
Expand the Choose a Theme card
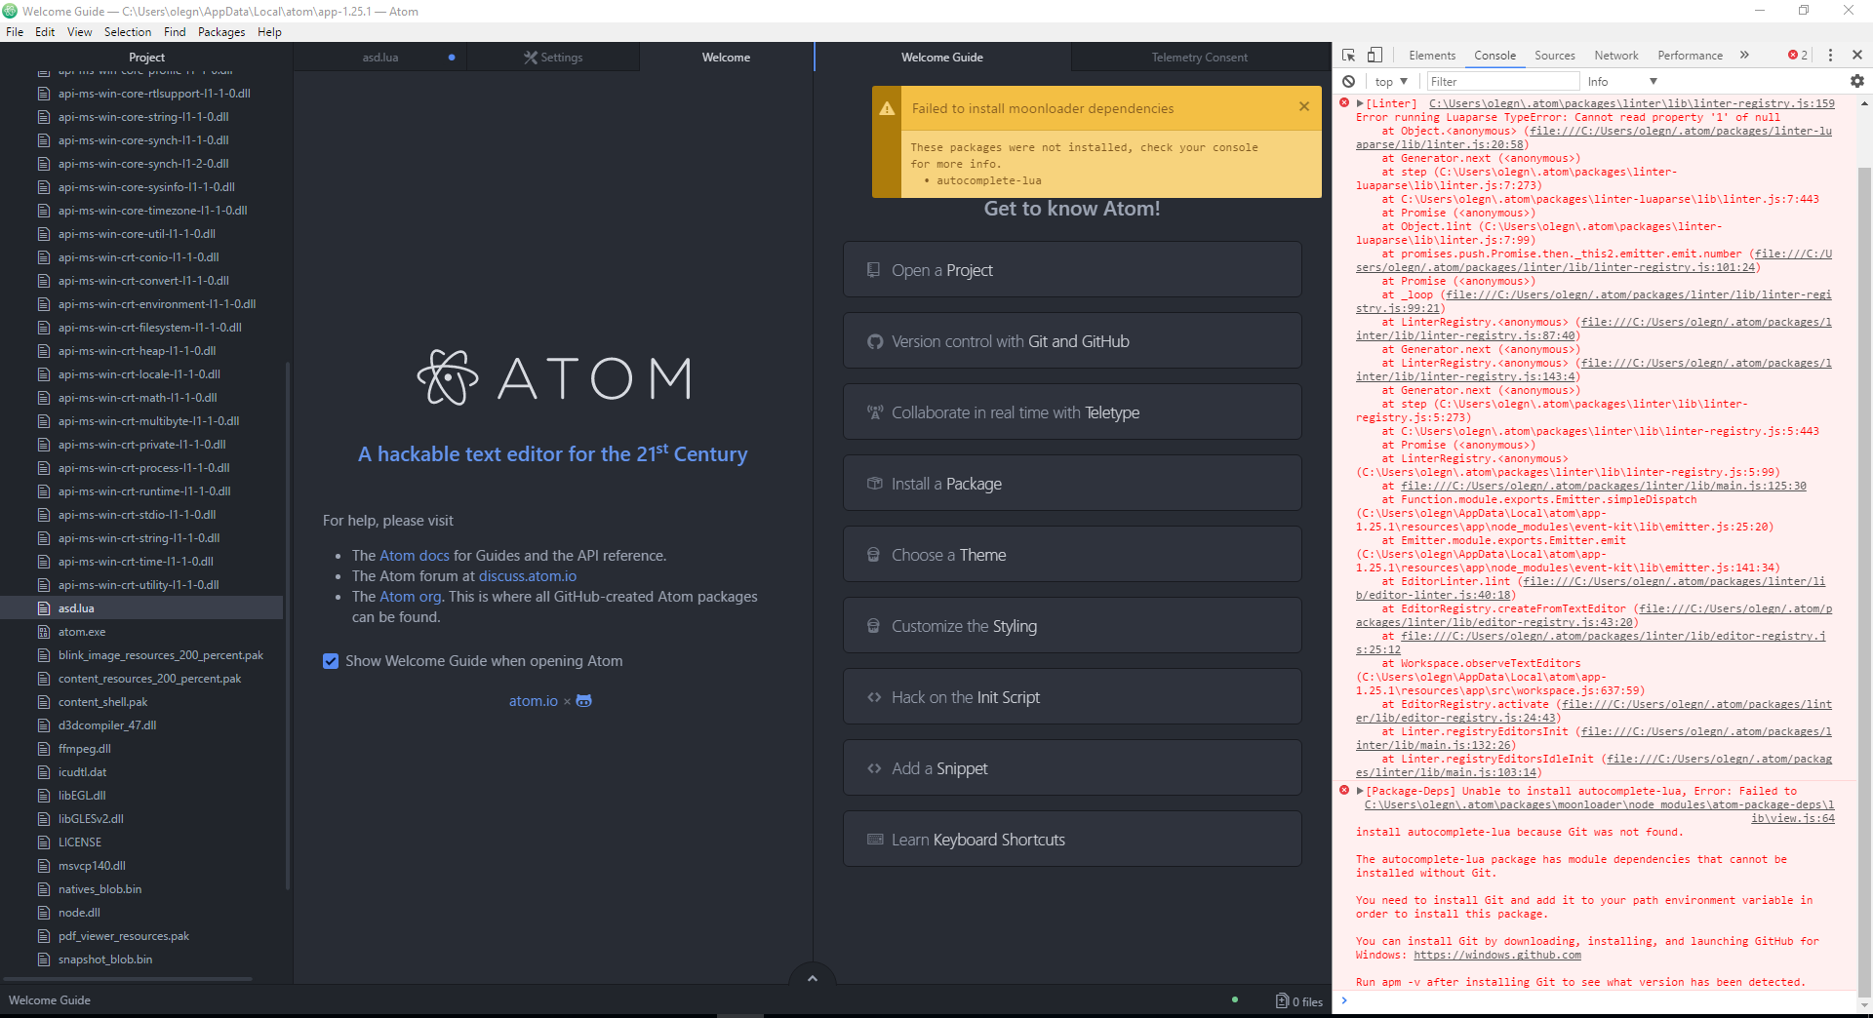[1072, 555]
